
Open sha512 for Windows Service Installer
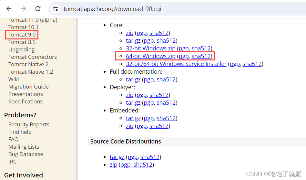[252, 64]
